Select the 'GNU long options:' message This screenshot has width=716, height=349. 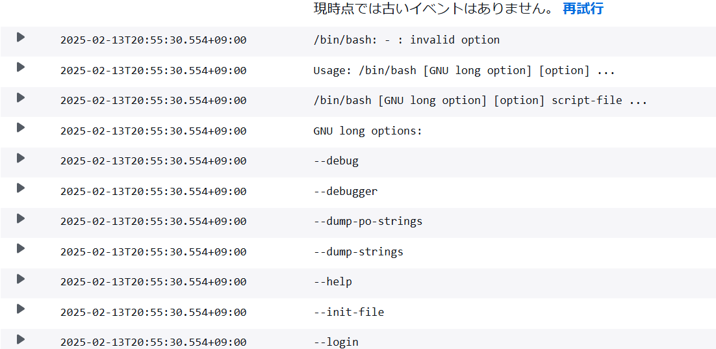pyautogui.click(x=368, y=131)
